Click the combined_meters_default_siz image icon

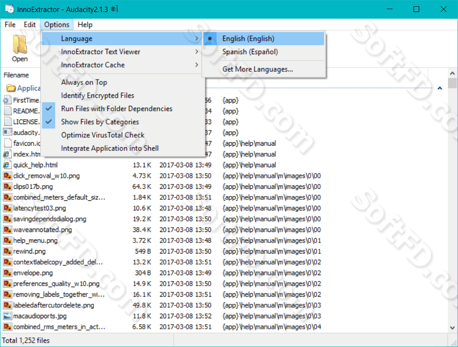tap(7, 197)
